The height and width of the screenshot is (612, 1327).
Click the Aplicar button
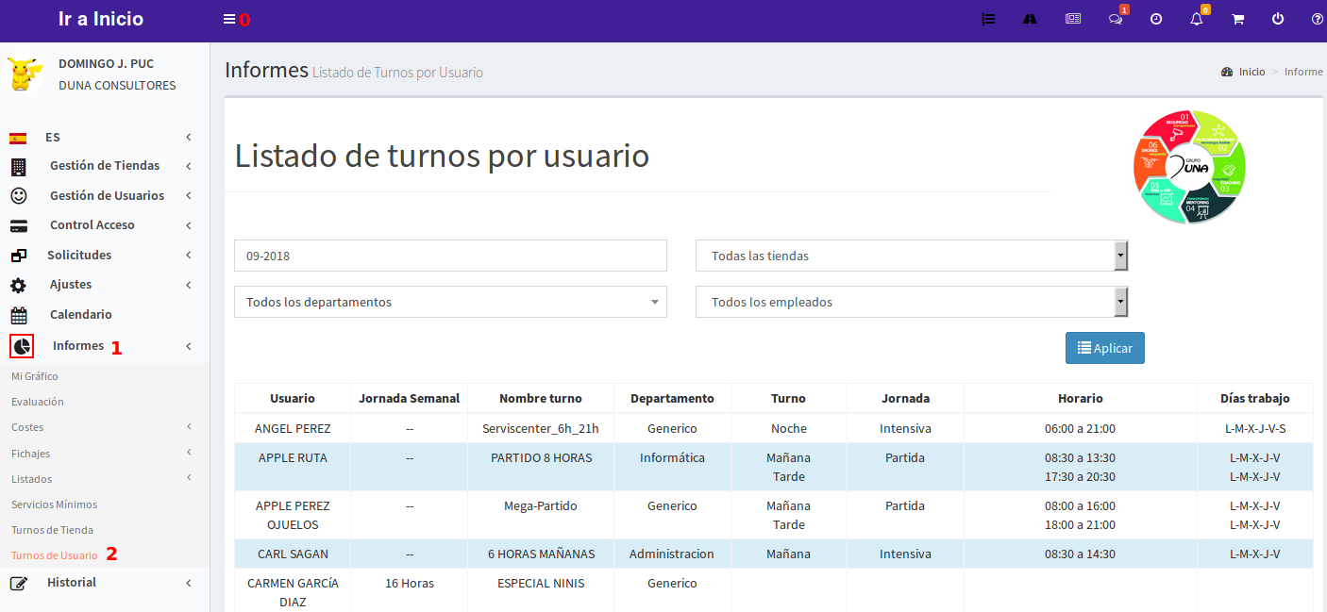(x=1105, y=348)
